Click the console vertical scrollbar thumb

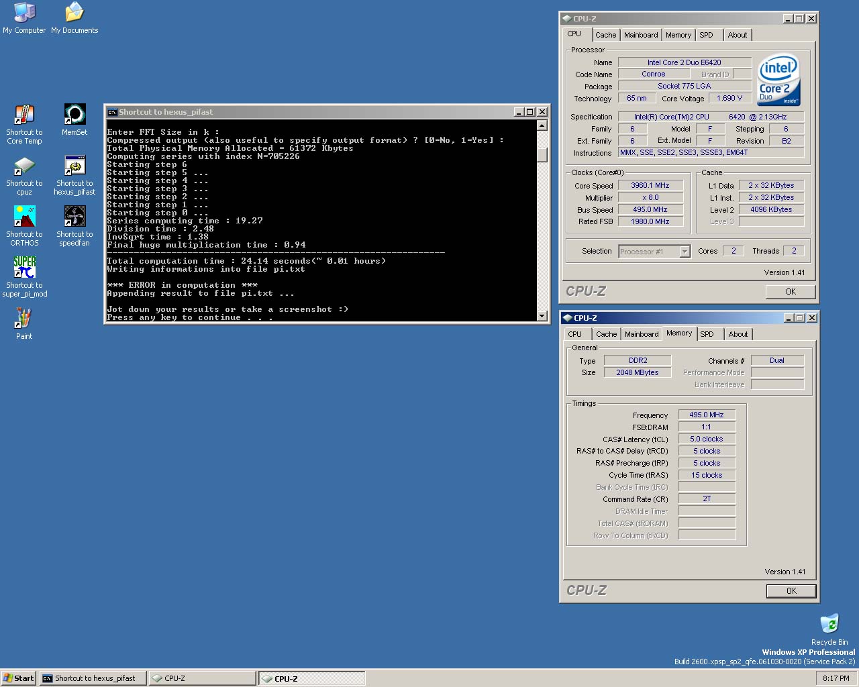(x=542, y=155)
